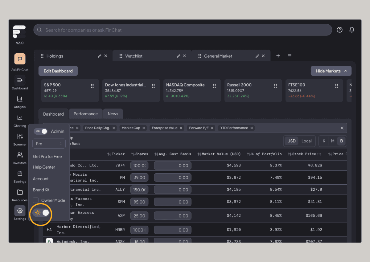
Task: Click the FinChat logo
Action: [19, 32]
